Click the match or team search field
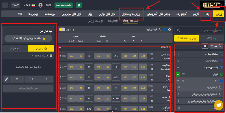 click(x=200, y=31)
